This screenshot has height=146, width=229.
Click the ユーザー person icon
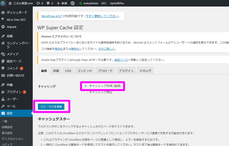tap(3, 99)
